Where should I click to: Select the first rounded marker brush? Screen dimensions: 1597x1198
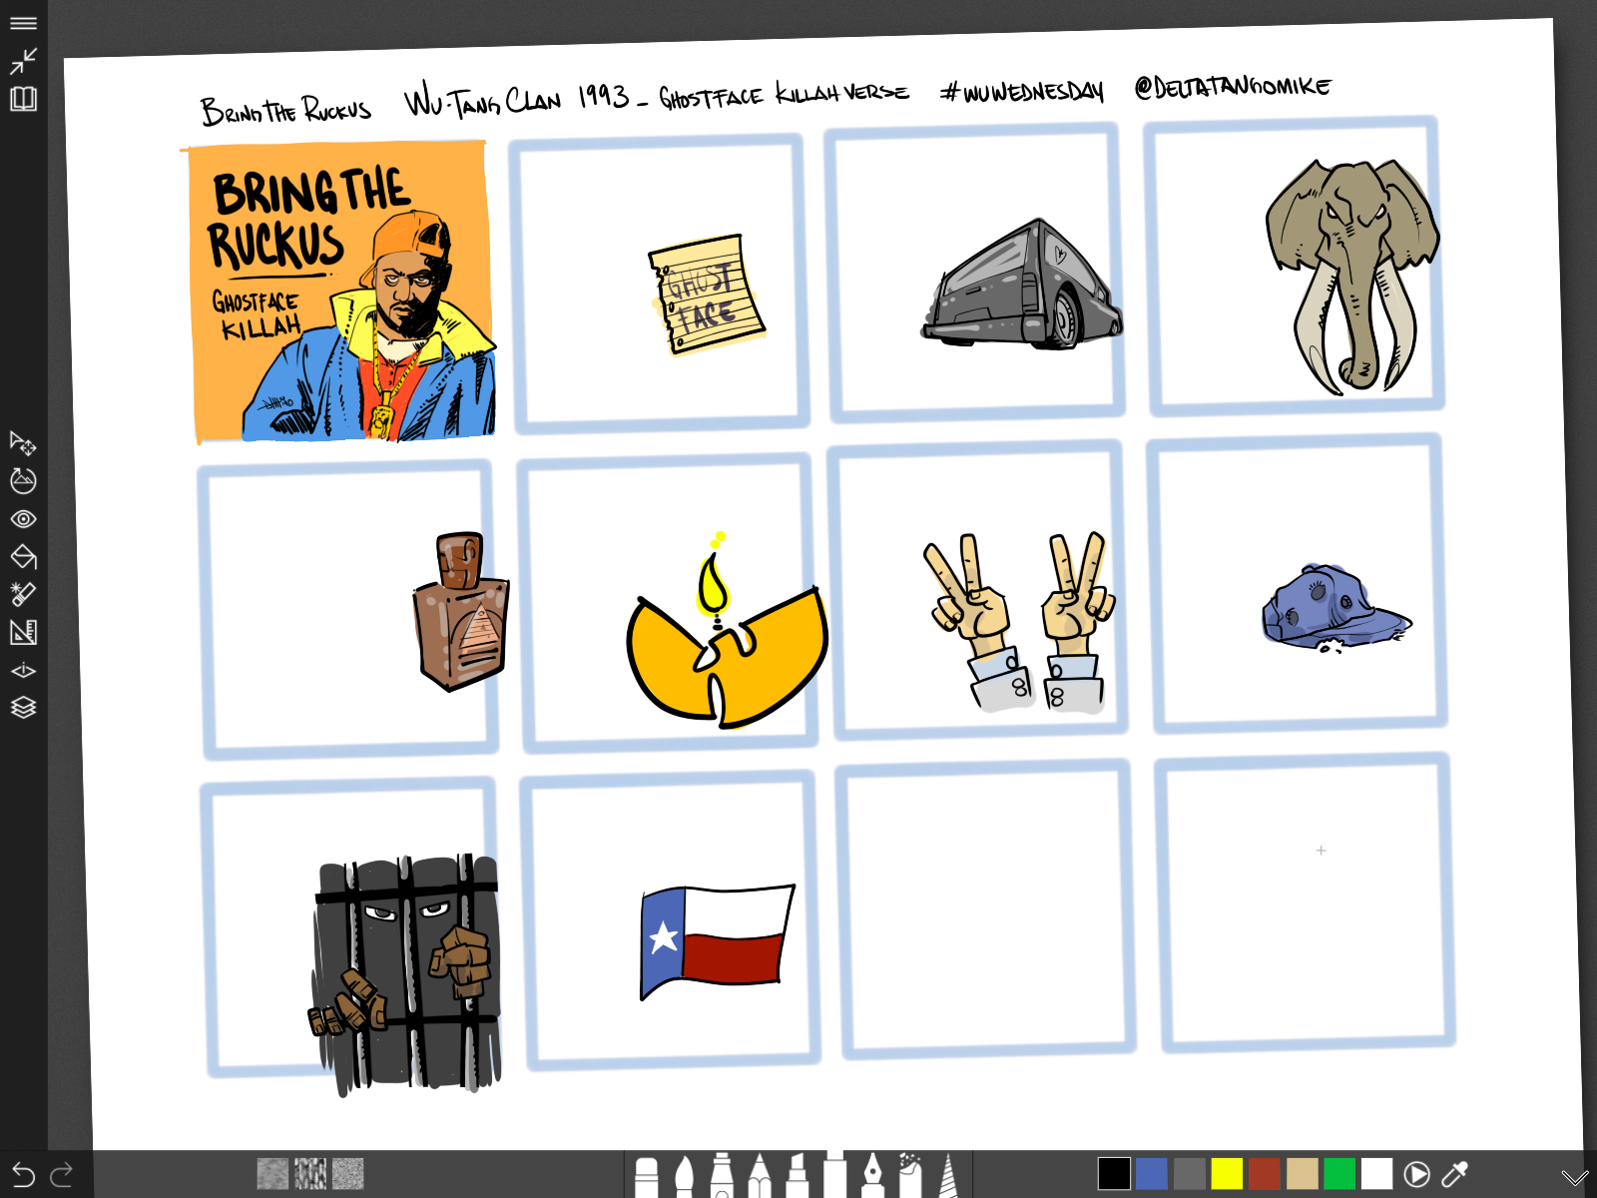coord(647,1176)
